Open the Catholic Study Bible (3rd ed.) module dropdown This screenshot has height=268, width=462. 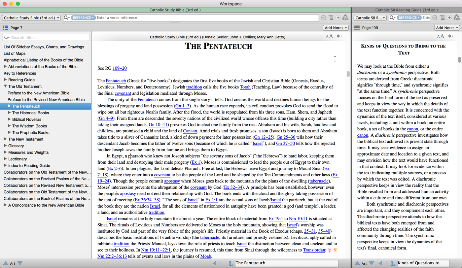tap(31, 18)
